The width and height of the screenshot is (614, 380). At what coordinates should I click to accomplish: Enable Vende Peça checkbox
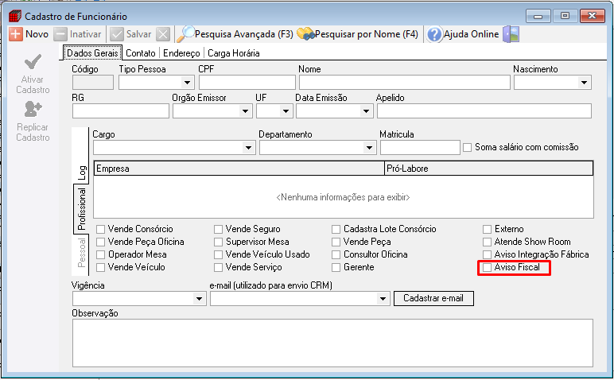(336, 242)
